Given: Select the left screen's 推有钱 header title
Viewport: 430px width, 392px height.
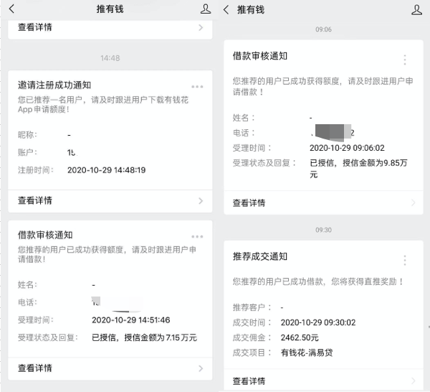Looking at the screenshot, I should click(x=110, y=9).
